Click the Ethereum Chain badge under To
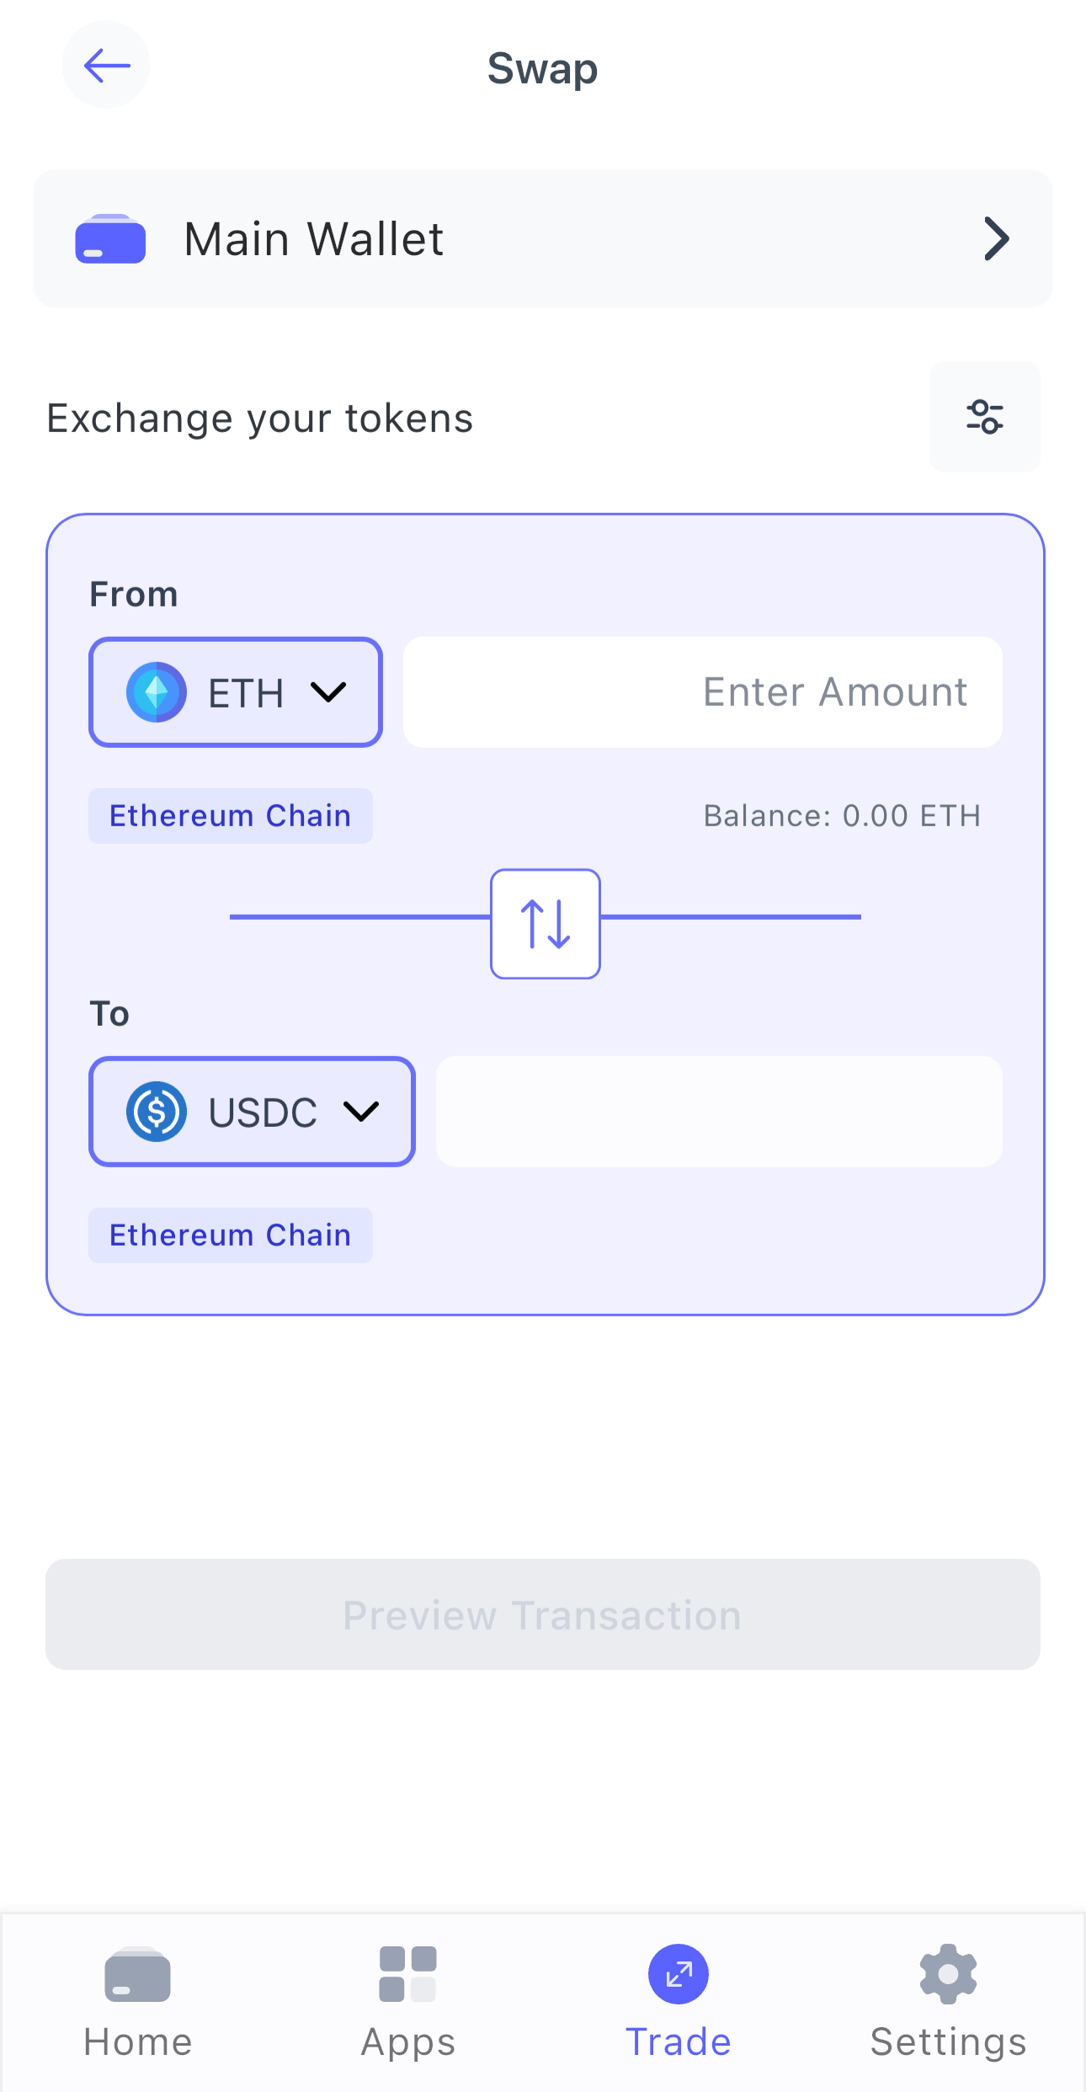 point(230,1234)
